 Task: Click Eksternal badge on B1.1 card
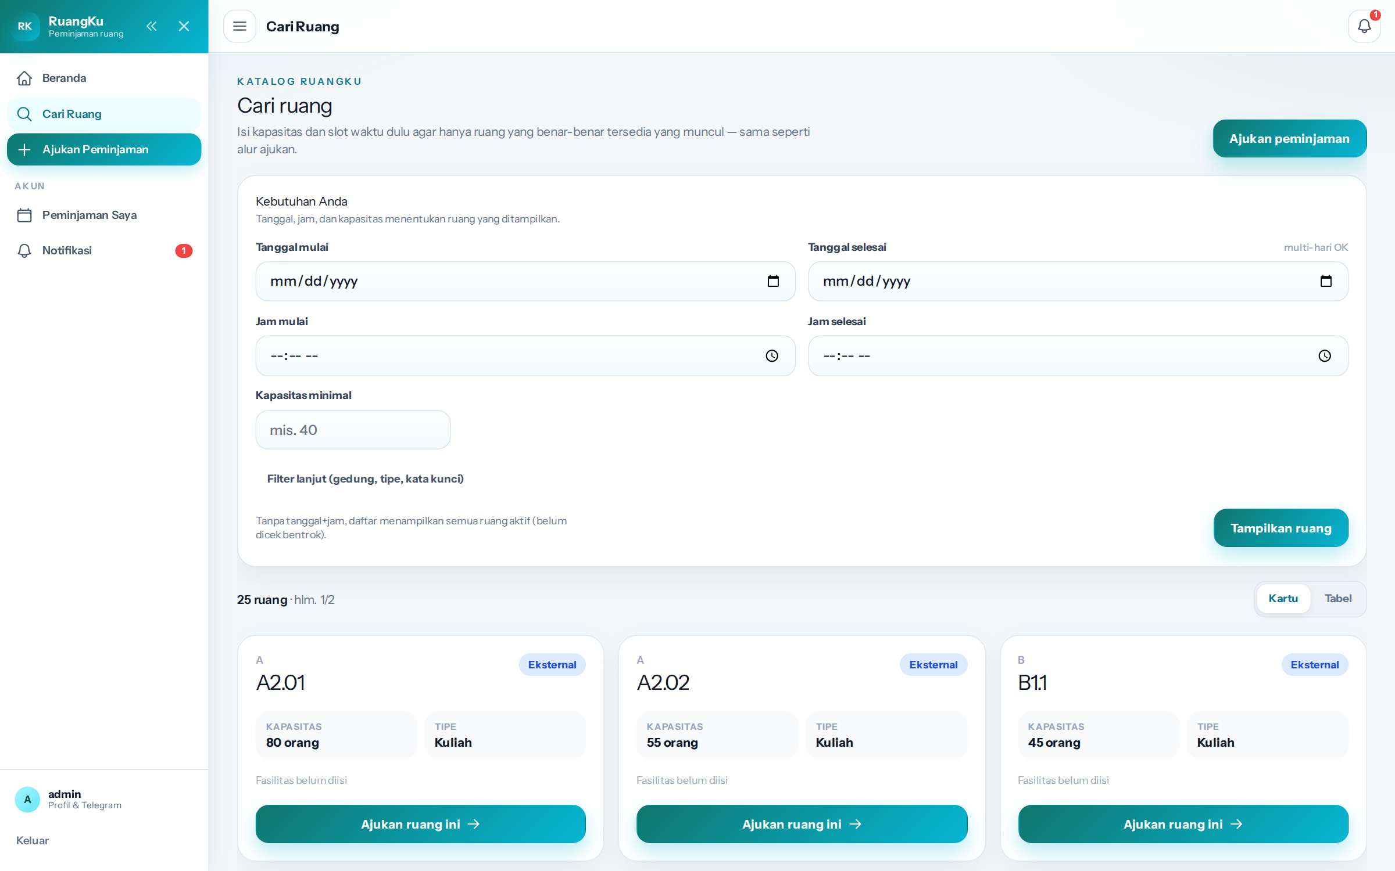[x=1314, y=665]
